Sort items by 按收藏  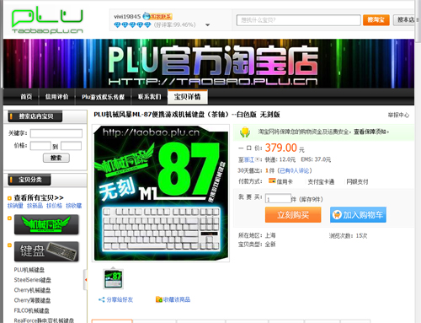click(73, 206)
